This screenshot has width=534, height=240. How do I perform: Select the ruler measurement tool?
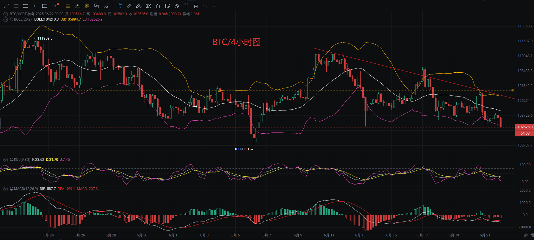pyautogui.click(x=129, y=6)
